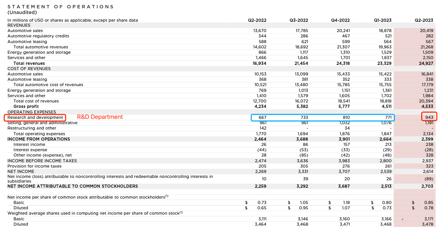Select the Automotive sales revenue cell 13,670

click(261, 30)
